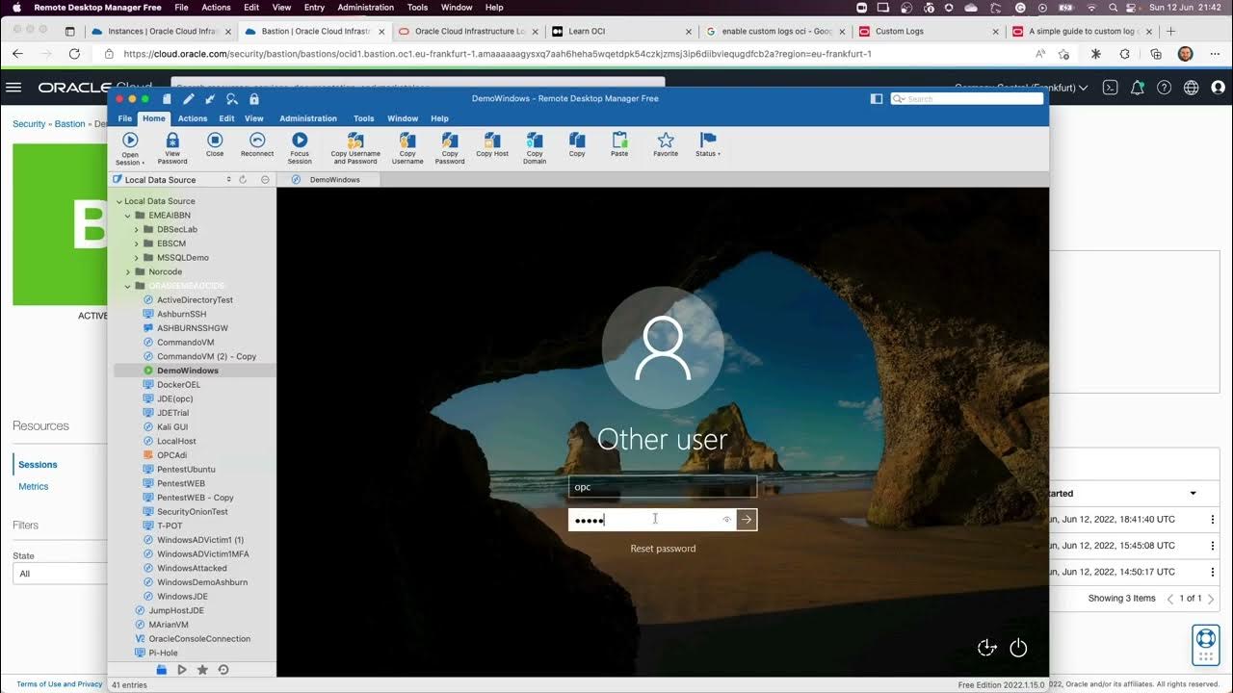1233x693 pixels.
Task: Expand the Norcode folder
Action: [x=128, y=271]
